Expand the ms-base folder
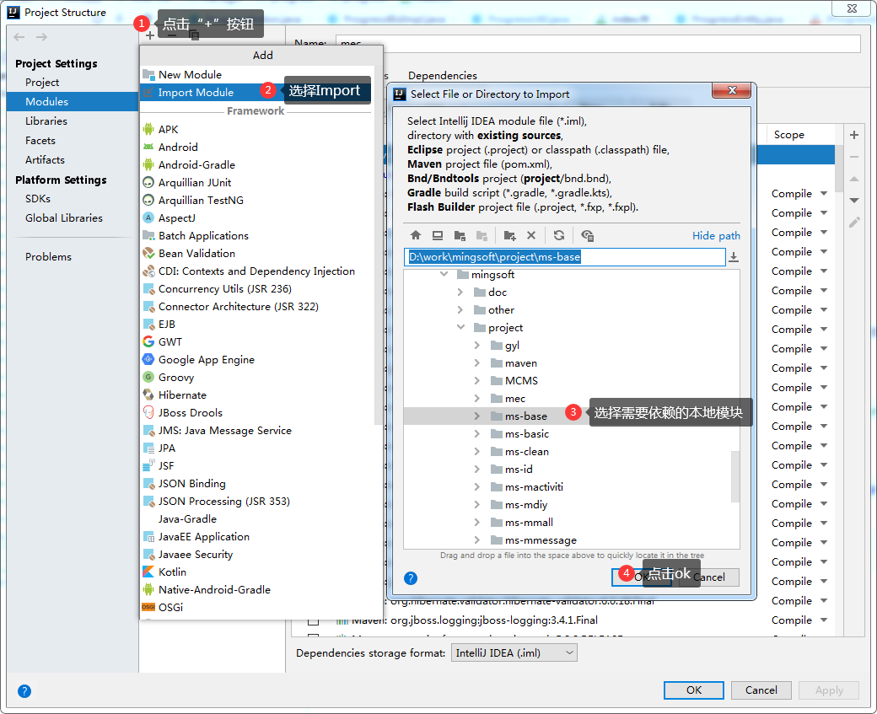The height and width of the screenshot is (714, 877). click(477, 416)
